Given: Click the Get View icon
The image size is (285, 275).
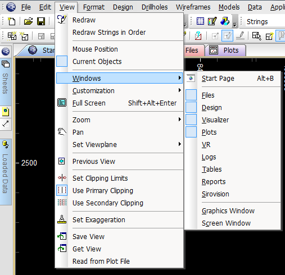Looking at the screenshot, I should pos(62,249).
